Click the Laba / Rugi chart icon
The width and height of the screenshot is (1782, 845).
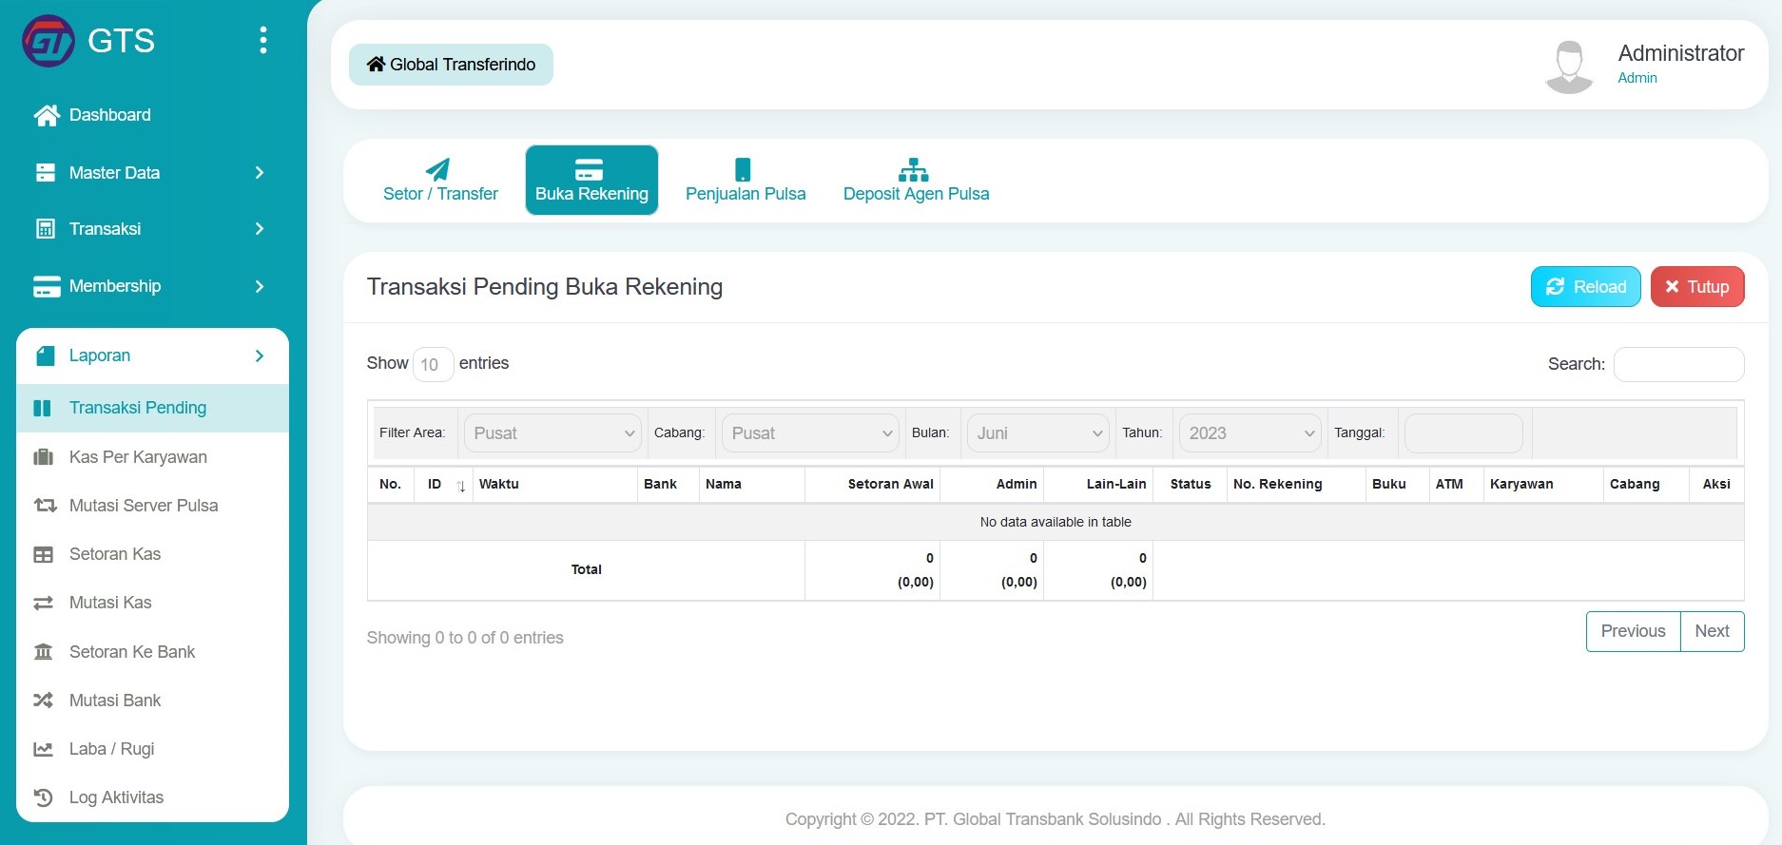pyautogui.click(x=44, y=749)
